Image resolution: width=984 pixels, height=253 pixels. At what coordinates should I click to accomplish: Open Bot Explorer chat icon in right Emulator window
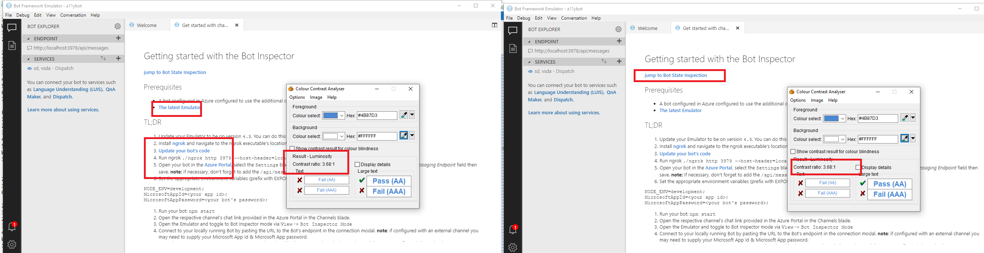click(513, 31)
